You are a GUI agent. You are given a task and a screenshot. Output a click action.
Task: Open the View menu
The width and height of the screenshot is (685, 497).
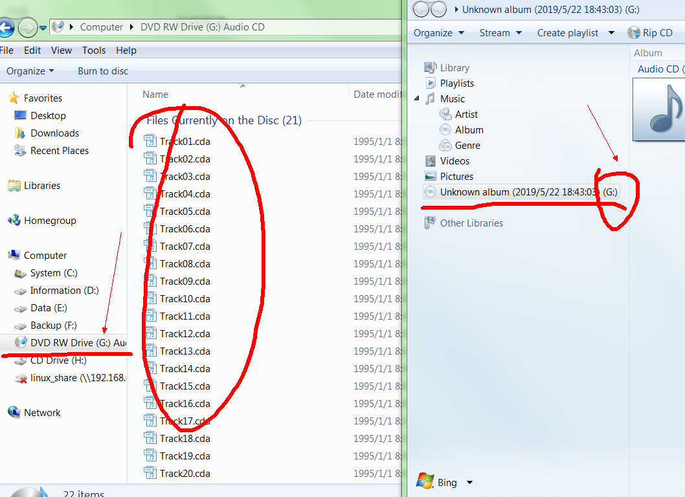61,50
